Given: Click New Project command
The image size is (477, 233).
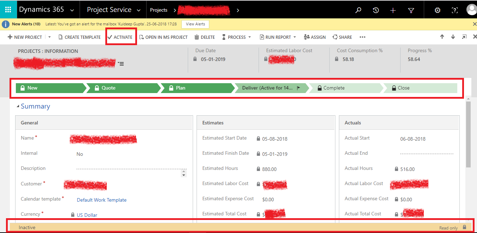Looking at the screenshot, I should 25,37.
